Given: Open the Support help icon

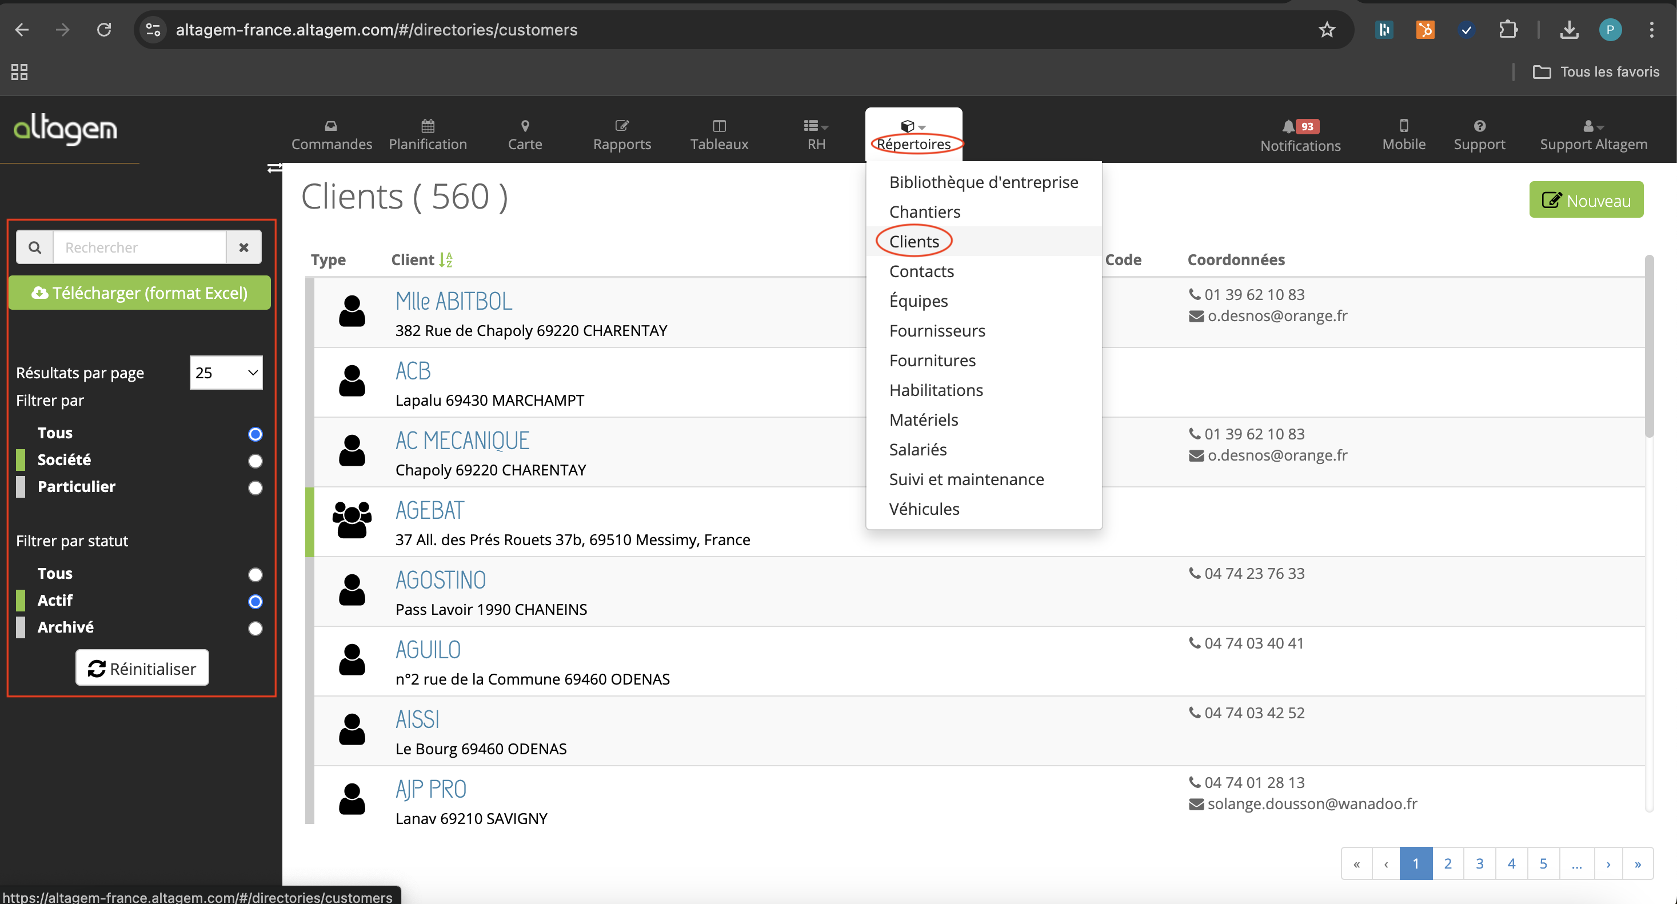Looking at the screenshot, I should [x=1479, y=135].
